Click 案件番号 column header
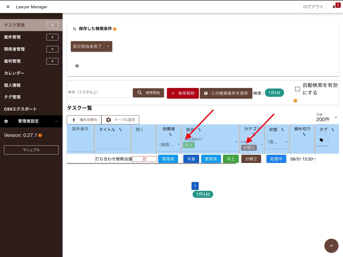 tap(80, 129)
